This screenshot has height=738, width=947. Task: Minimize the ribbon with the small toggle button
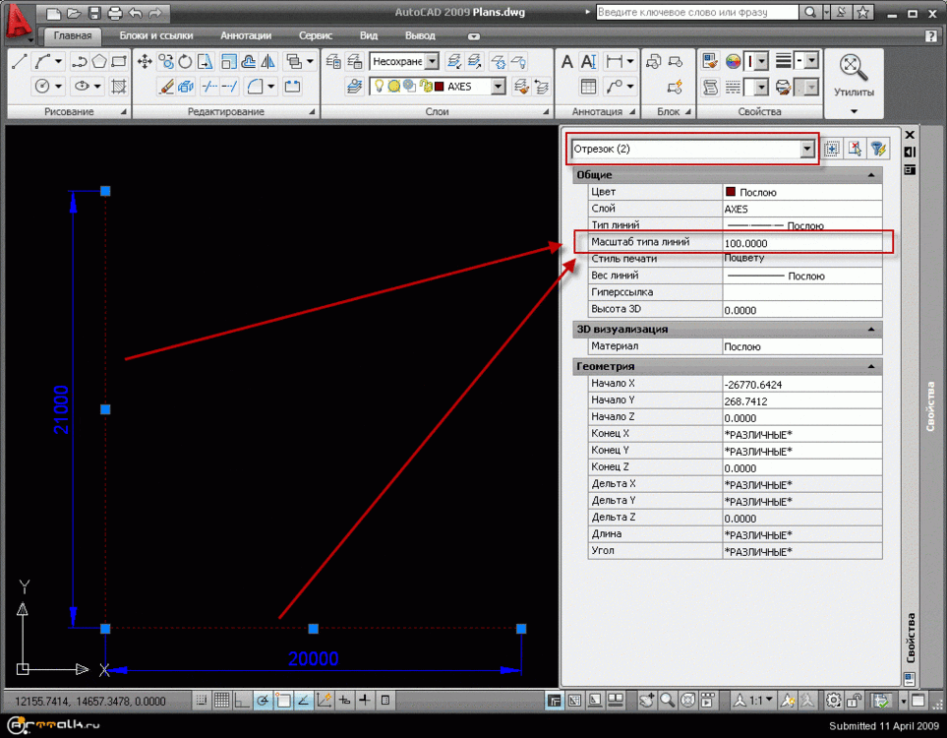tap(474, 36)
